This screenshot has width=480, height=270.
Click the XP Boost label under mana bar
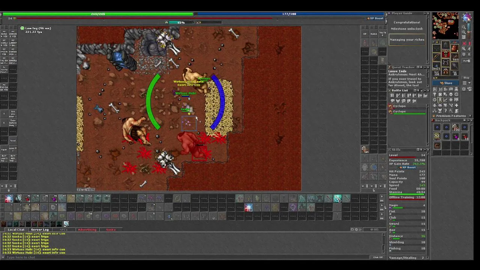click(x=375, y=18)
